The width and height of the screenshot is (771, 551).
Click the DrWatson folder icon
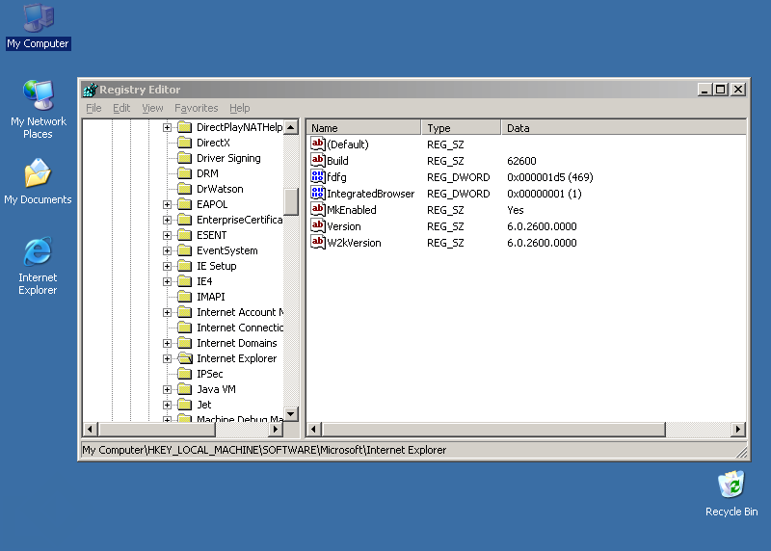(184, 189)
